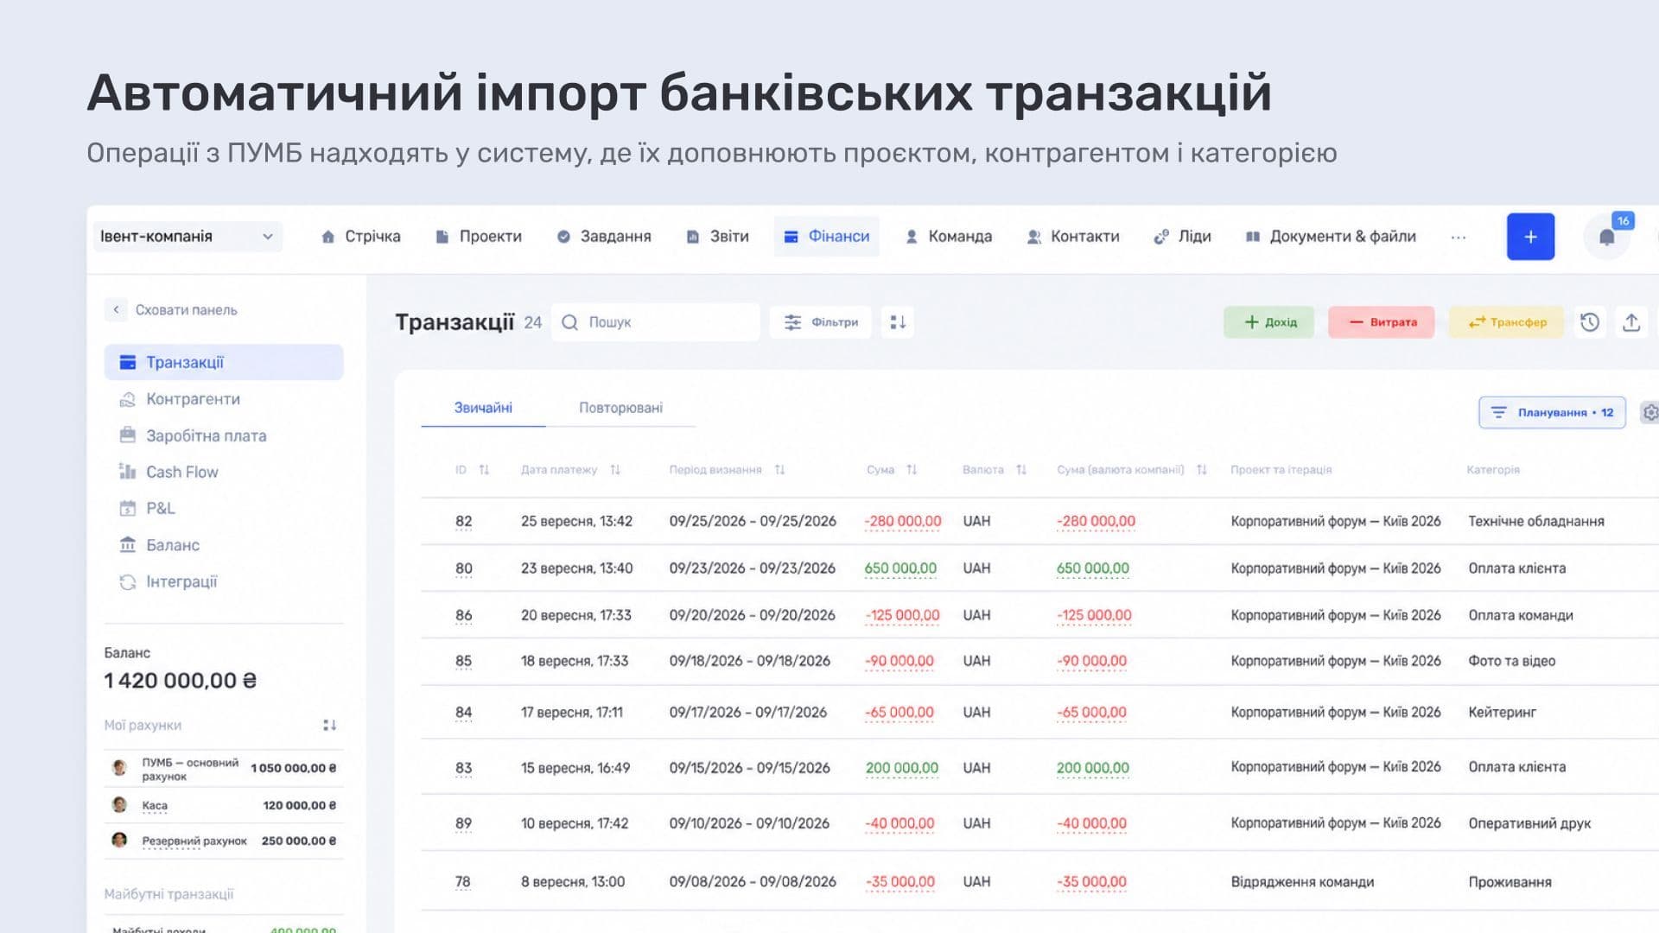Open the Команда section
The image size is (1659, 933).
[x=948, y=237]
